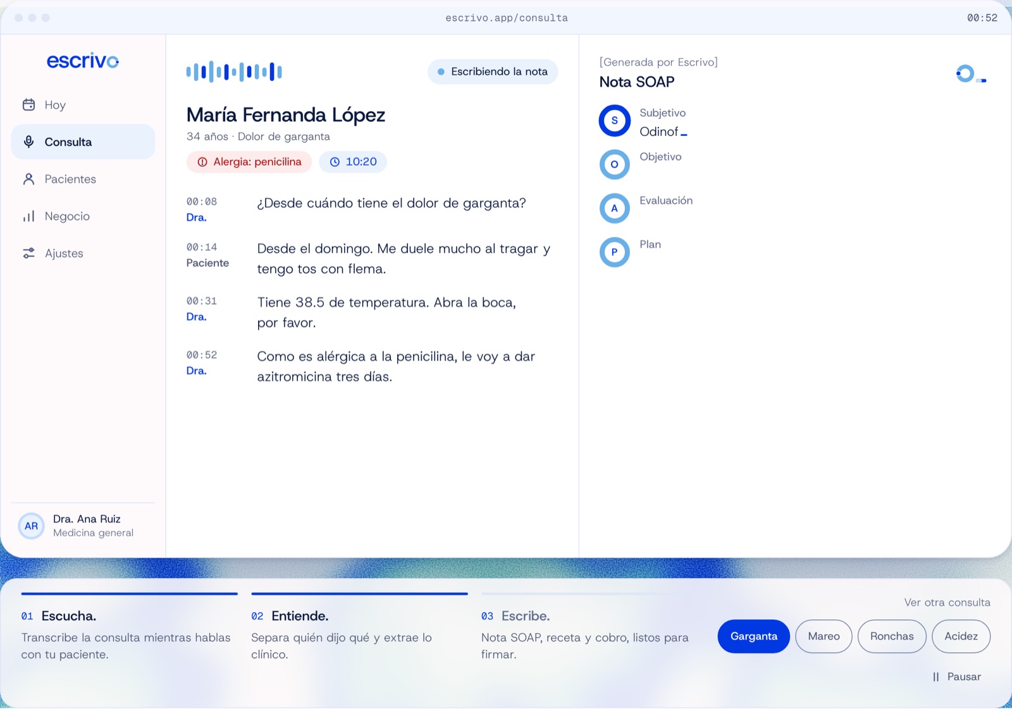Click the loading spinner on Nota SOAP
This screenshot has height=709, width=1012.
point(970,74)
